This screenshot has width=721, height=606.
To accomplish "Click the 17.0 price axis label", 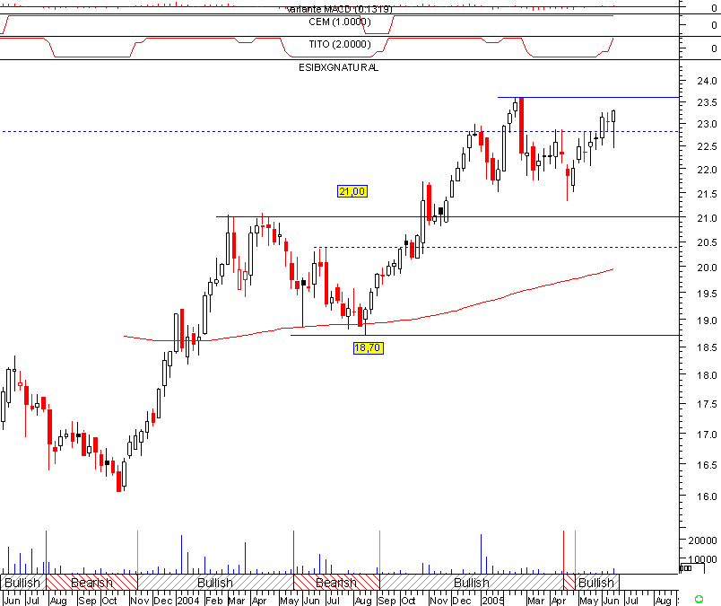I will pyautogui.click(x=707, y=435).
